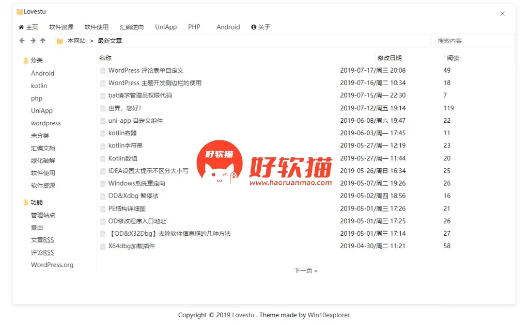Click the back arrow navigation icon
The width and height of the screenshot is (529, 325).
pos(22,41)
